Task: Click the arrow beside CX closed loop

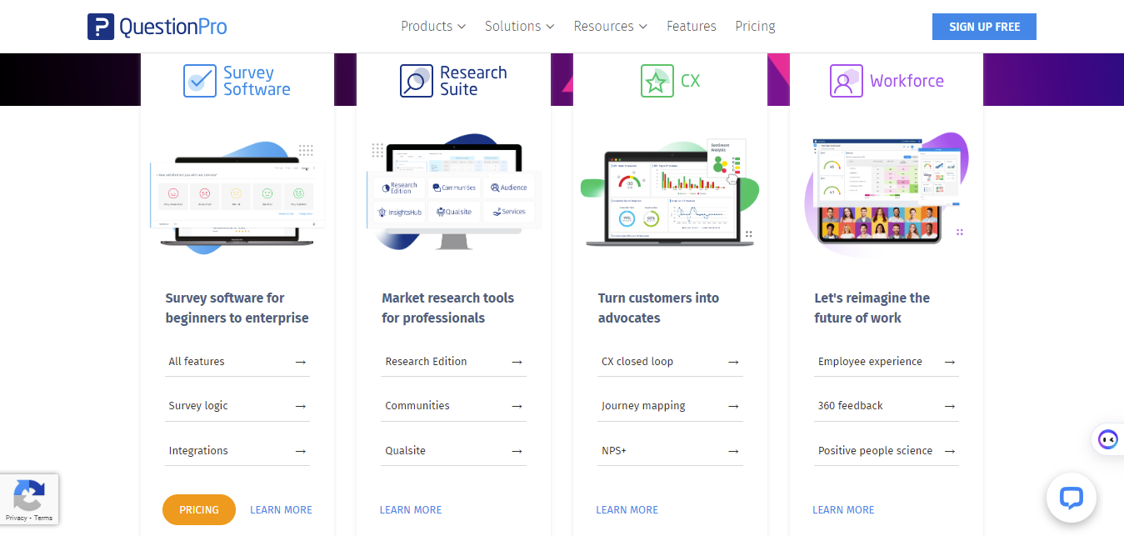Action: pos(733,362)
